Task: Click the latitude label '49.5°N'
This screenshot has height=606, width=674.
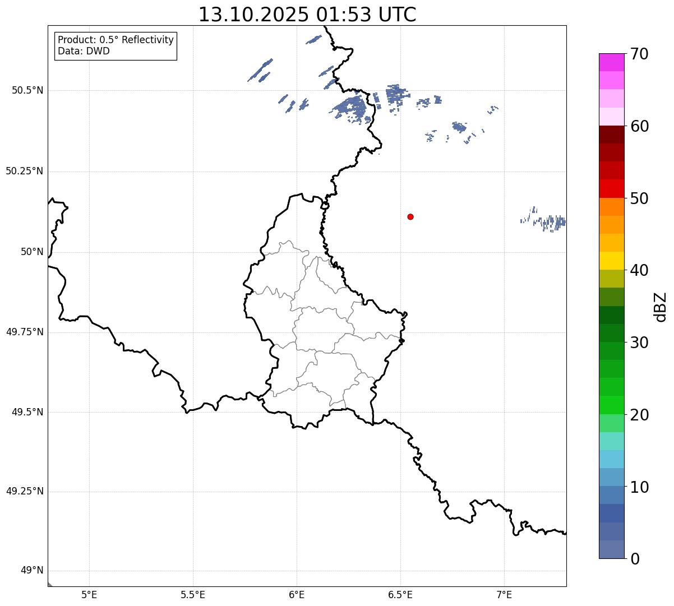Action: click(27, 412)
